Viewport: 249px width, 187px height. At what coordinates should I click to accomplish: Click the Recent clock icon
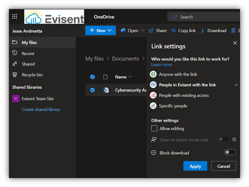[x=15, y=53]
